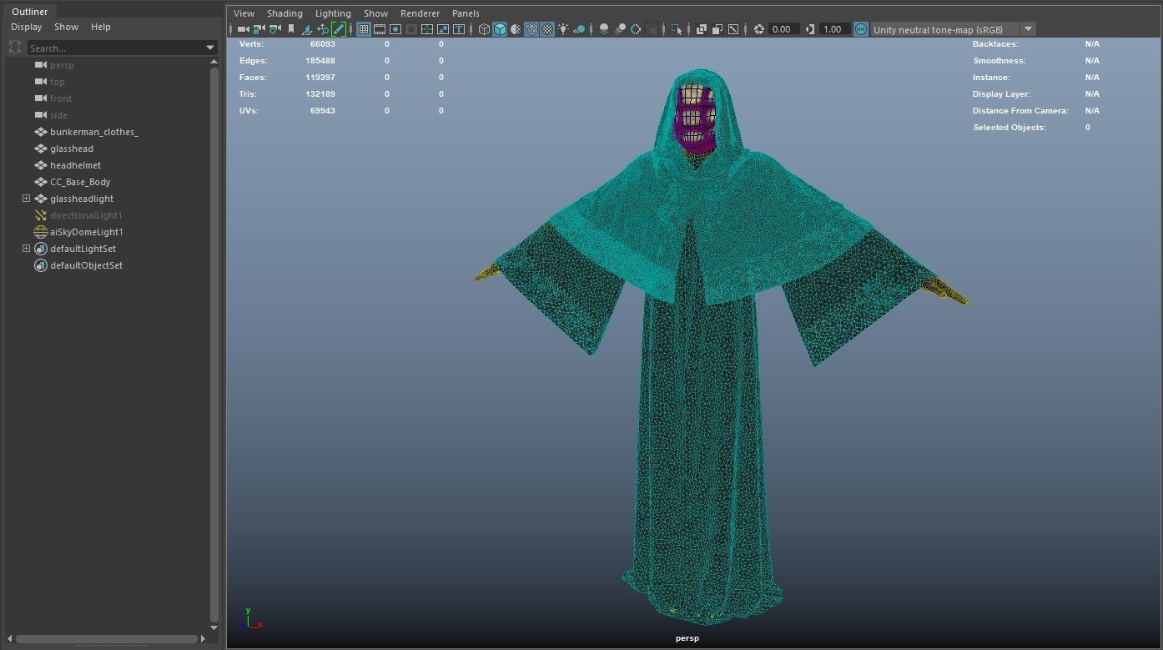Image resolution: width=1163 pixels, height=650 pixels.
Task: Toggle the Field Chart icon
Action: pos(427,29)
